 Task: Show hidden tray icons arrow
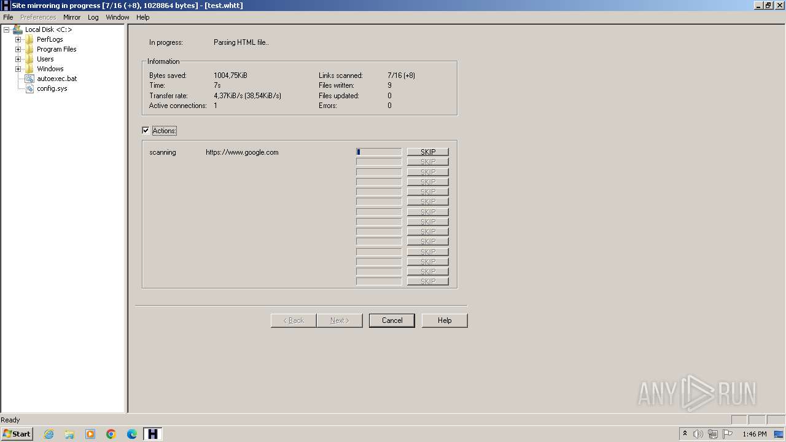point(685,434)
